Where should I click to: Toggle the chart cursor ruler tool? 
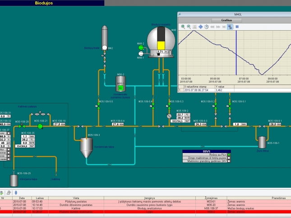pyautogui.click(x=230, y=27)
